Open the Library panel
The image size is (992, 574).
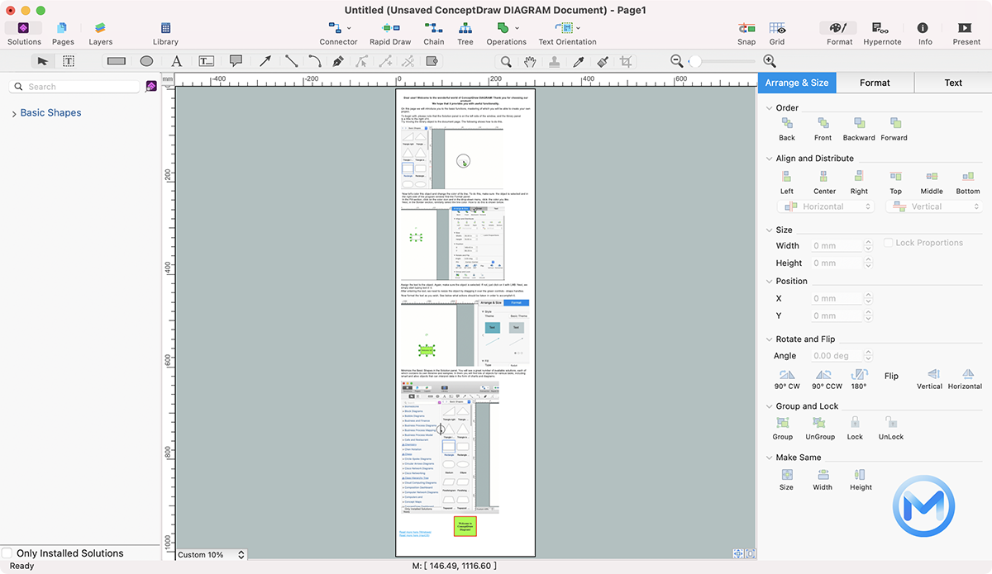[x=165, y=33]
